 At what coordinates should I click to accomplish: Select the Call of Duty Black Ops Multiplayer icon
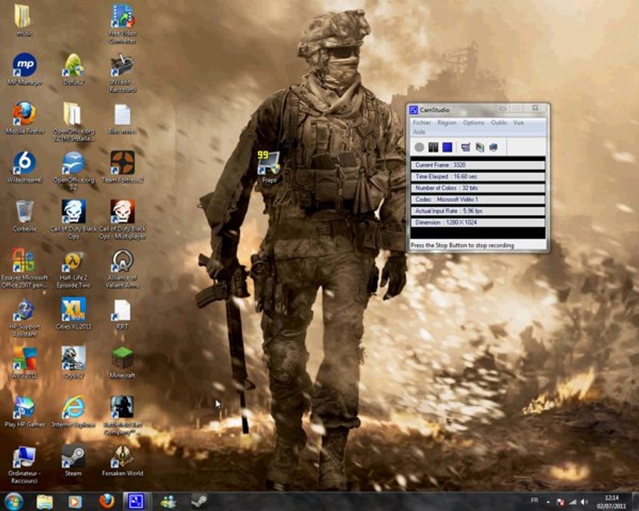pos(122,220)
